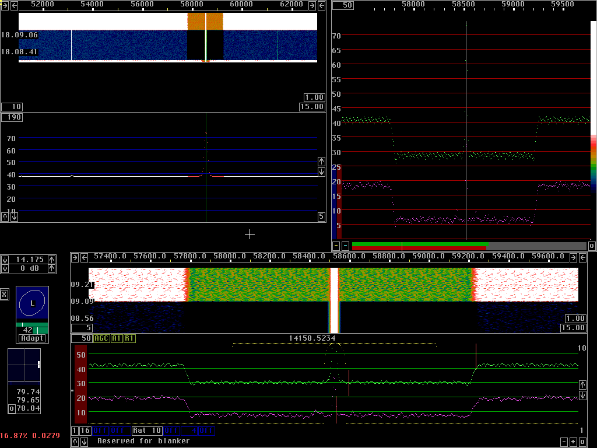597x448 pixels.
Task: Click the blue 4 box between Off buttons
Action: [x=189, y=431]
